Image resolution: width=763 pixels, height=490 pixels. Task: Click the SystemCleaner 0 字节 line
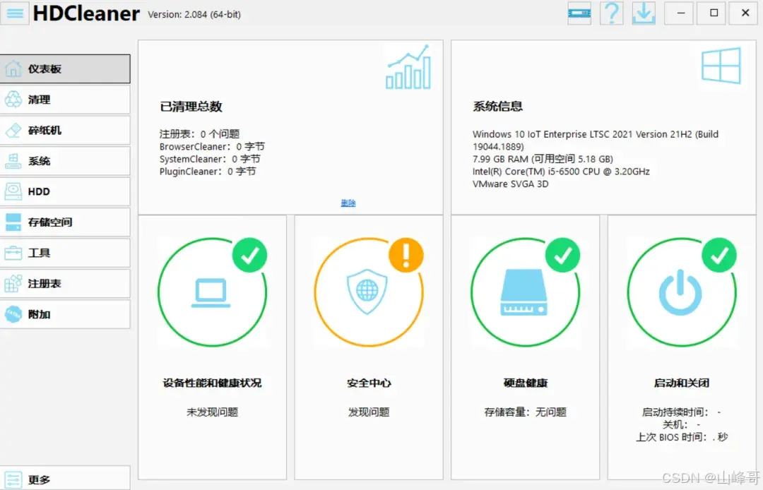[x=210, y=159]
